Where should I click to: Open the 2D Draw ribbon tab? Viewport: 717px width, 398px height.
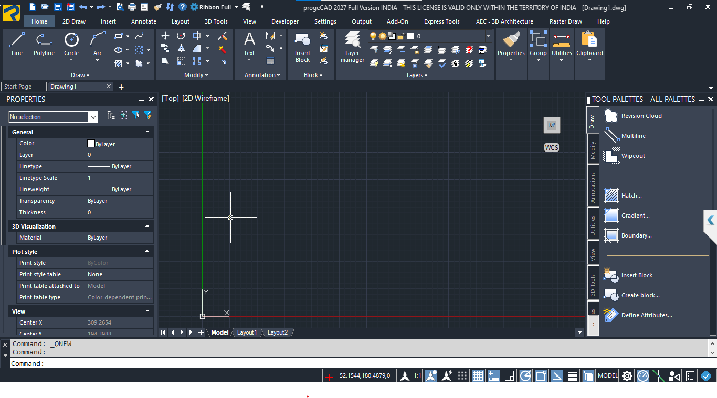coord(74,21)
